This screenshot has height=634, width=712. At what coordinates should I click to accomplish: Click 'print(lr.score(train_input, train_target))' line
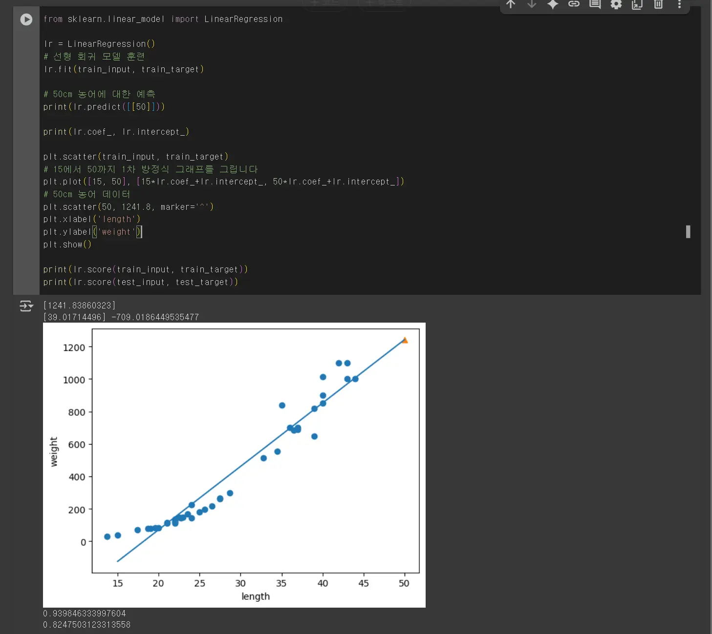(146, 269)
